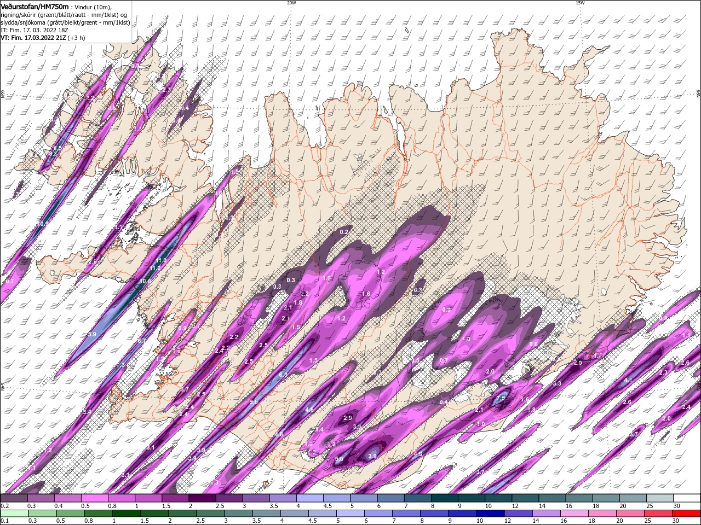701x525 pixels.
Task: Click the 0.1 label under the lower scale
Action: (4, 521)
